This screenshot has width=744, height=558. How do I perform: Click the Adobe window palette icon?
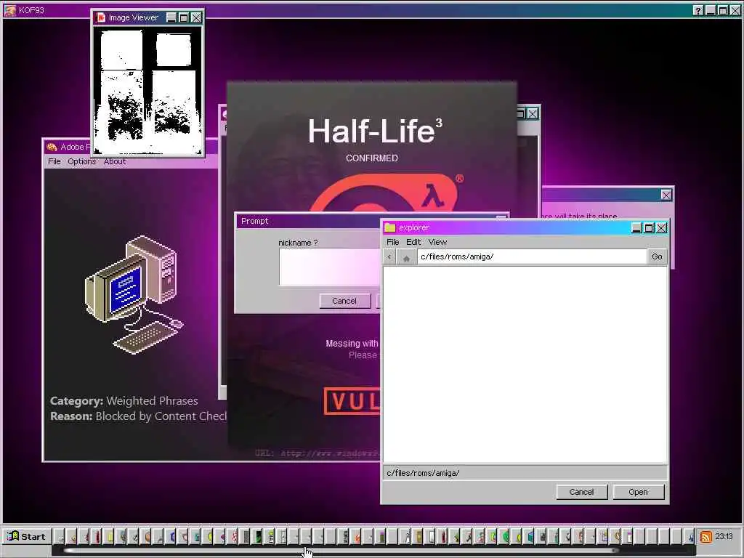tap(52, 147)
